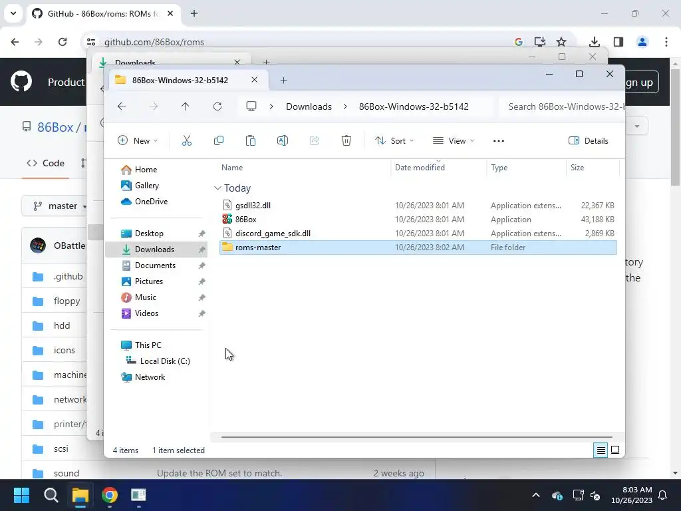This screenshot has height=511, width=681.
Task: Click the Share icon in Explorer toolbar
Action: click(315, 141)
